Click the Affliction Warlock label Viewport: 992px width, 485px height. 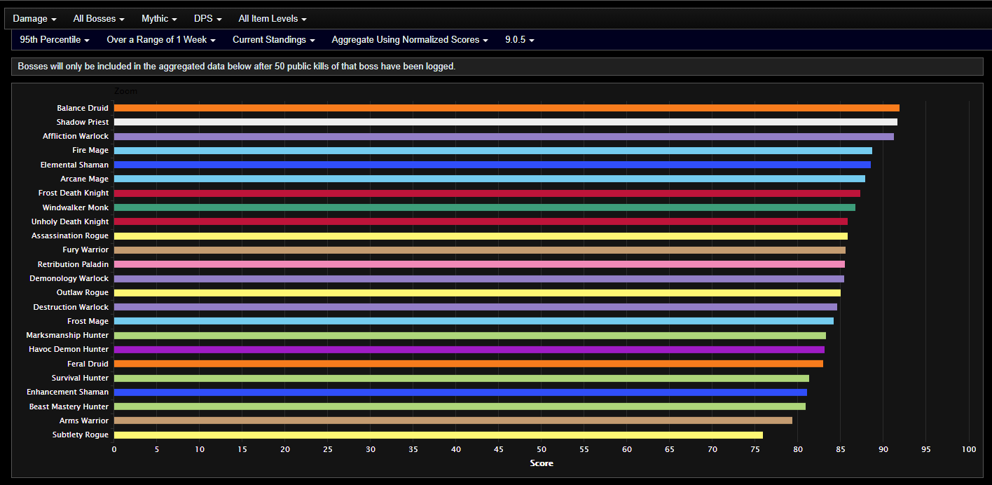pyautogui.click(x=76, y=137)
